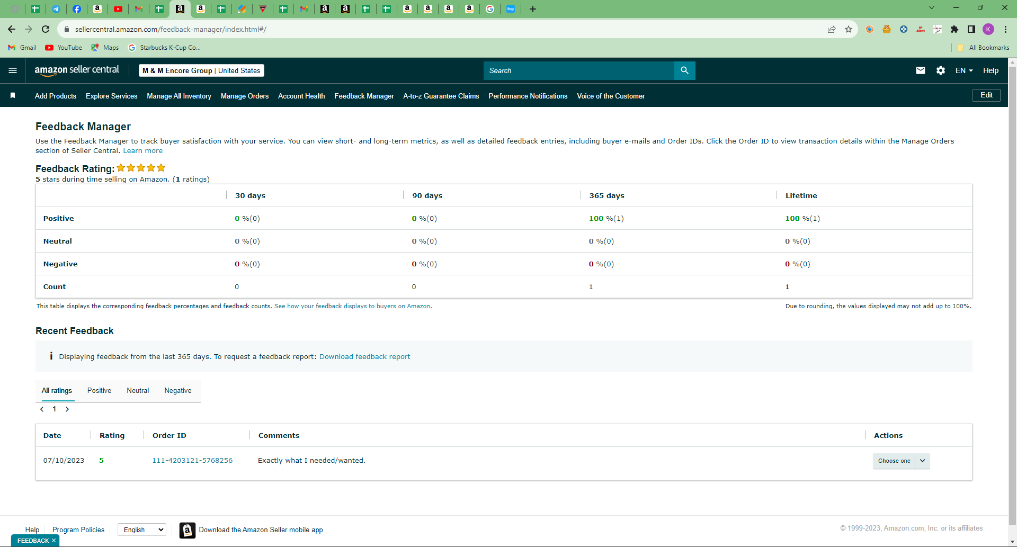The height and width of the screenshot is (547, 1017).
Task: Switch to the YouTube browser tab
Action: (118, 9)
